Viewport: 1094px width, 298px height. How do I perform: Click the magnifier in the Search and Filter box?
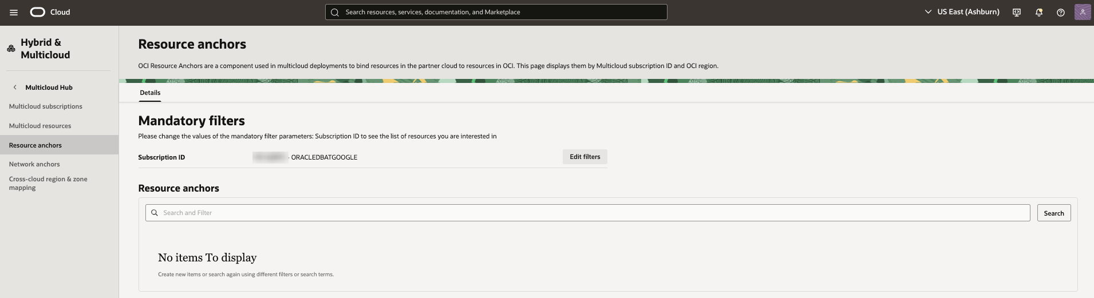(x=154, y=213)
